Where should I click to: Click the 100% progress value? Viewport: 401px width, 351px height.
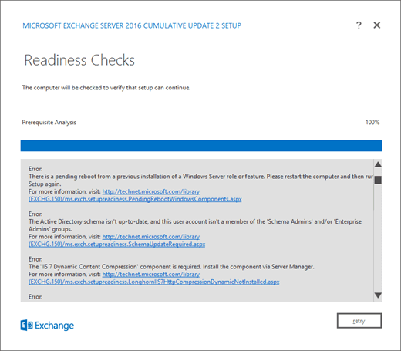coord(372,122)
